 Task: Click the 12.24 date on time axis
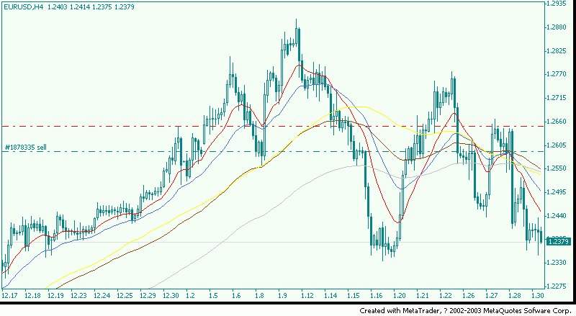coord(102,295)
